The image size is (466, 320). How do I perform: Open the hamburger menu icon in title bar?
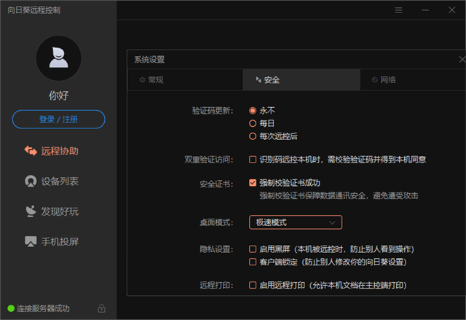click(398, 10)
